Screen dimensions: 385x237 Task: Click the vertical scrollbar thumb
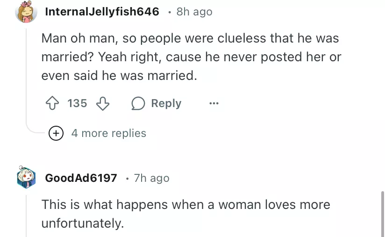[381, 213]
